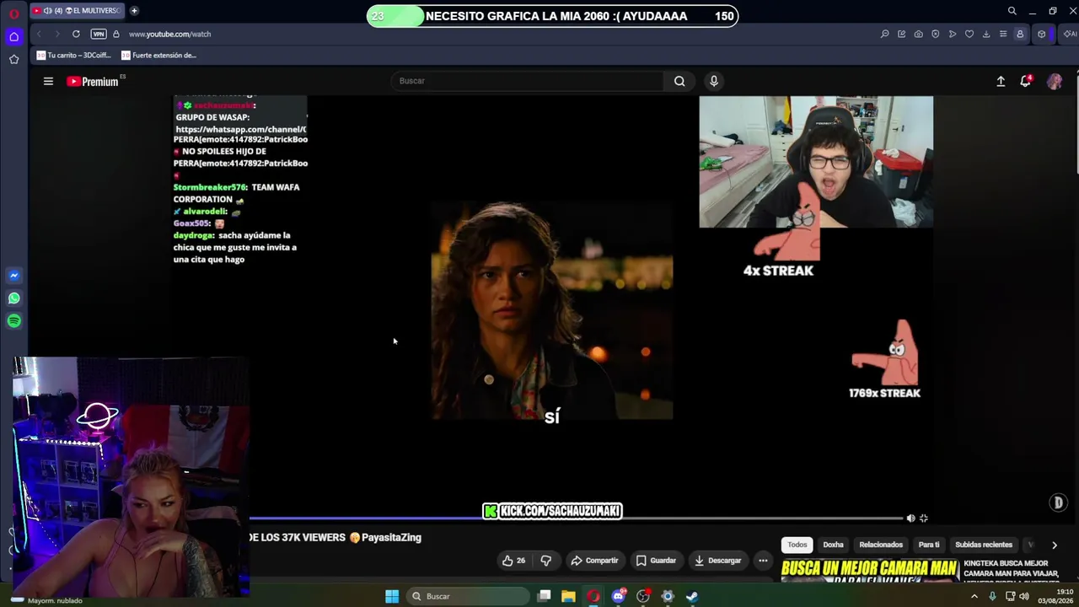Open Discord from the taskbar
Image resolution: width=1079 pixels, height=607 pixels.
click(618, 596)
